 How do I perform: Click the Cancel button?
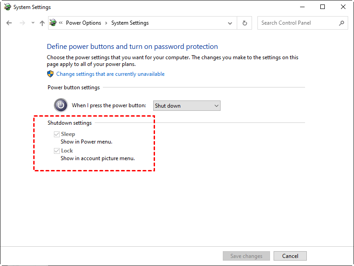tap(290, 256)
